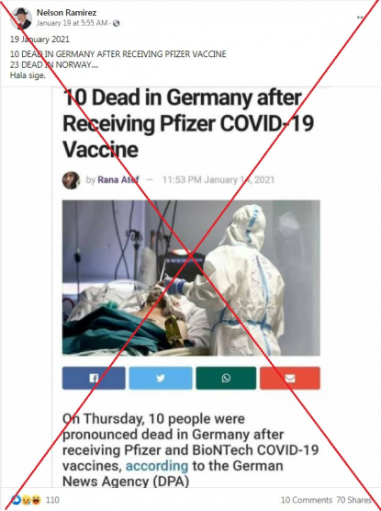Click the laughing reaction emoji

point(36,500)
